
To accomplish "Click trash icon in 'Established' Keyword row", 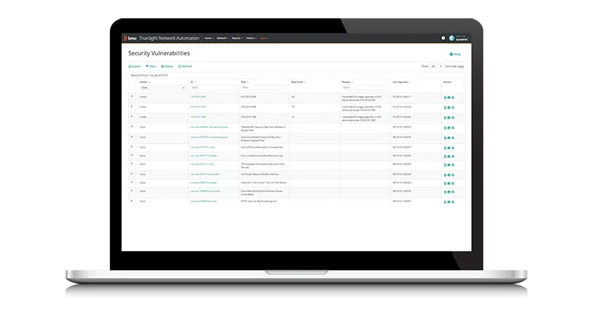I will [x=444, y=128].
